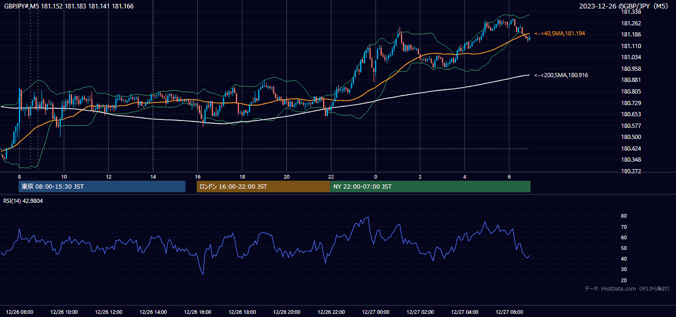Click RSI scale level 40
This screenshot has width=676, height=317.
pos(624,258)
